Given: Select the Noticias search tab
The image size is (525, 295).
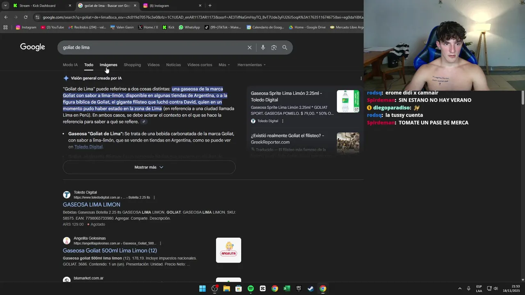Looking at the screenshot, I should [x=173, y=65].
